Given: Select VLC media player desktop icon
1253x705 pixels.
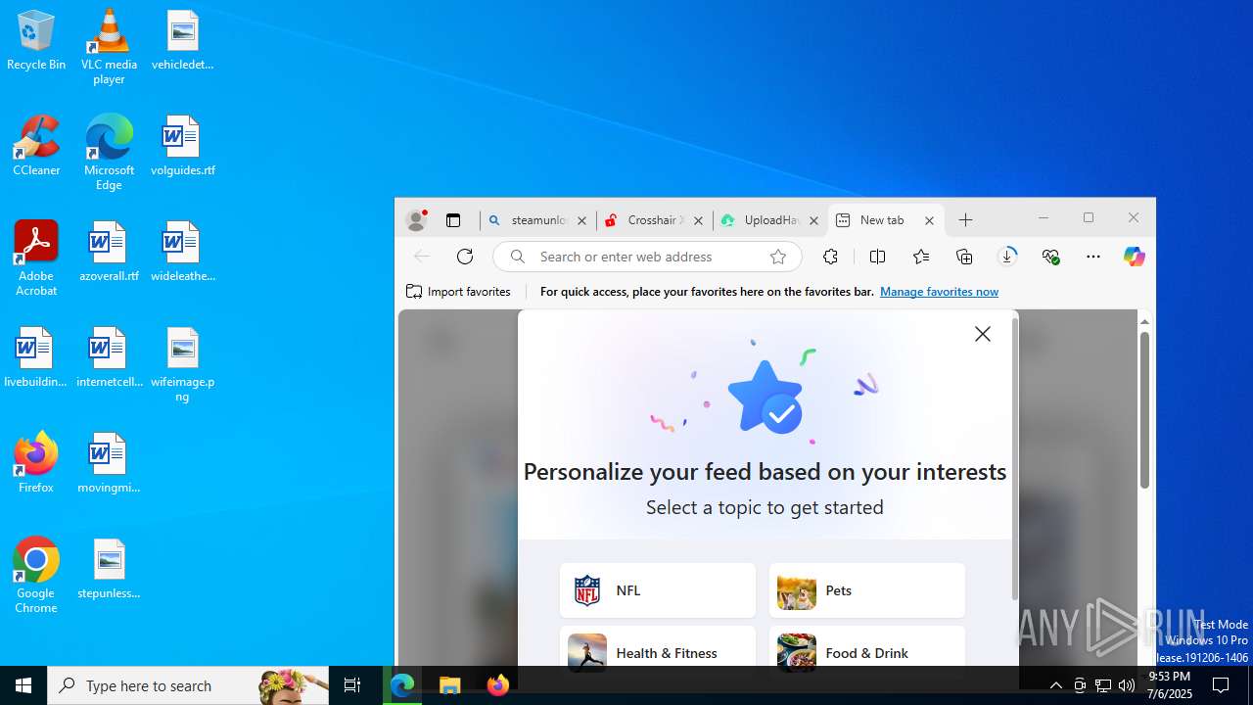Looking at the screenshot, I should click(109, 47).
